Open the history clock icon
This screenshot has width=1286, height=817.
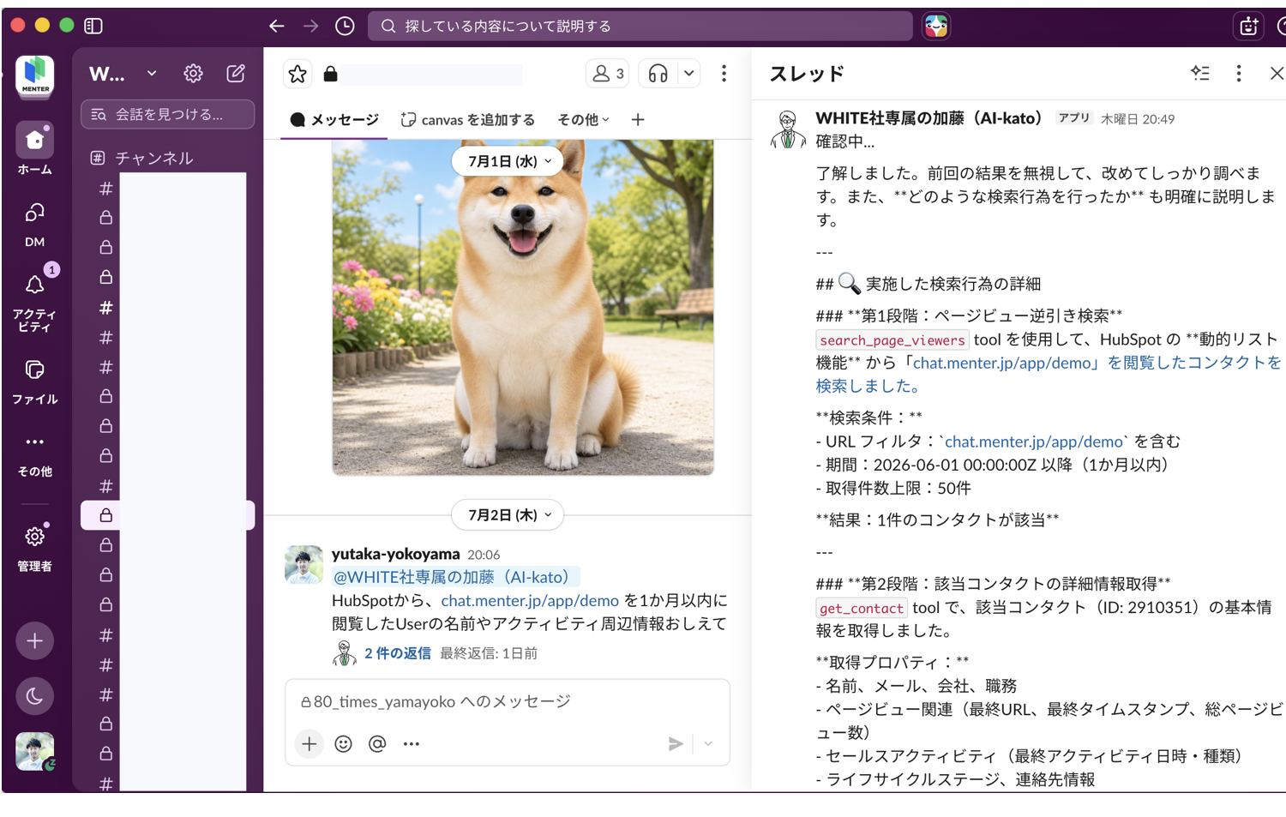click(345, 26)
